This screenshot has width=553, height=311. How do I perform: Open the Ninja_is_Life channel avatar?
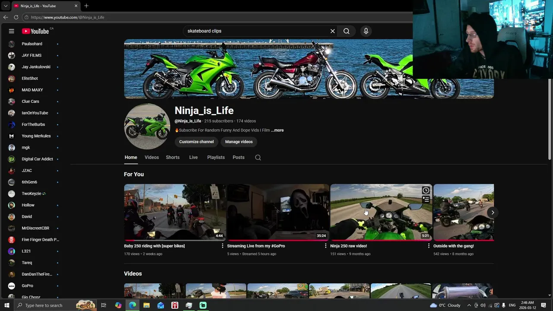147,127
